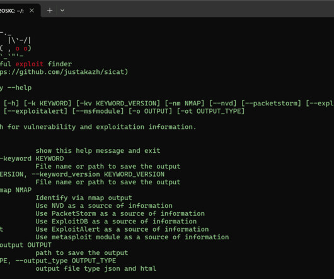Screen dimensions: 334x279
Task: Click 'Use PacketStorm as a source' line
Action: (x=120, y=213)
